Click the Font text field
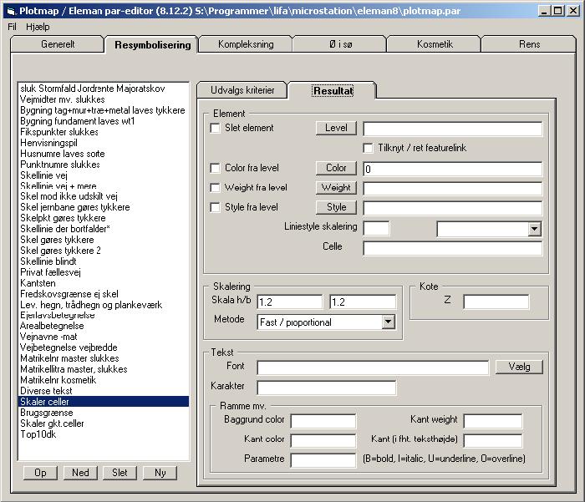This screenshot has width=585, height=502. (373, 368)
